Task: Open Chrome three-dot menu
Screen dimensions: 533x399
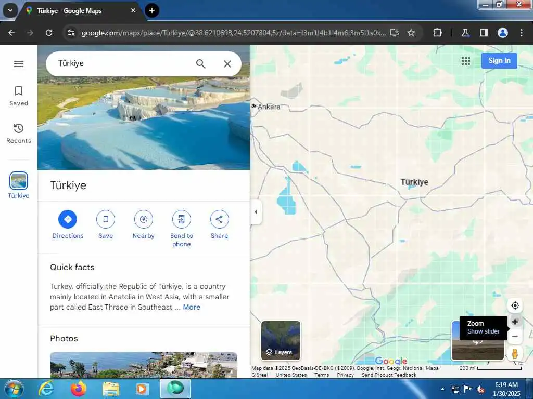Action: [x=522, y=33]
